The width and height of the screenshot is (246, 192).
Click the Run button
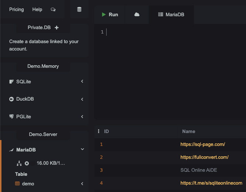(x=110, y=15)
